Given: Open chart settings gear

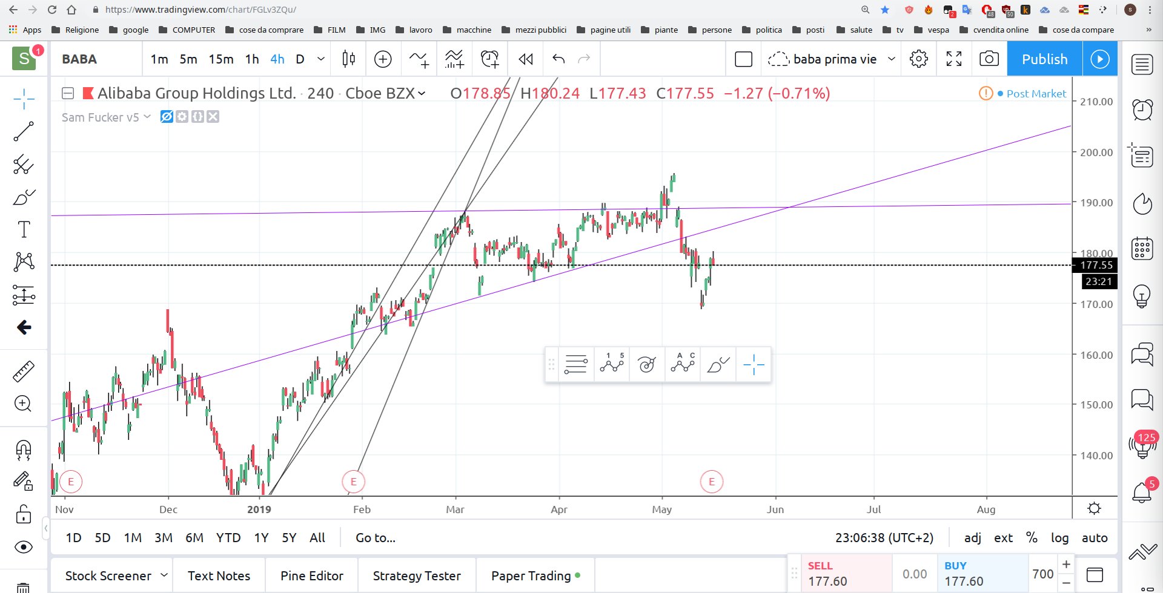Looking at the screenshot, I should pos(919,59).
